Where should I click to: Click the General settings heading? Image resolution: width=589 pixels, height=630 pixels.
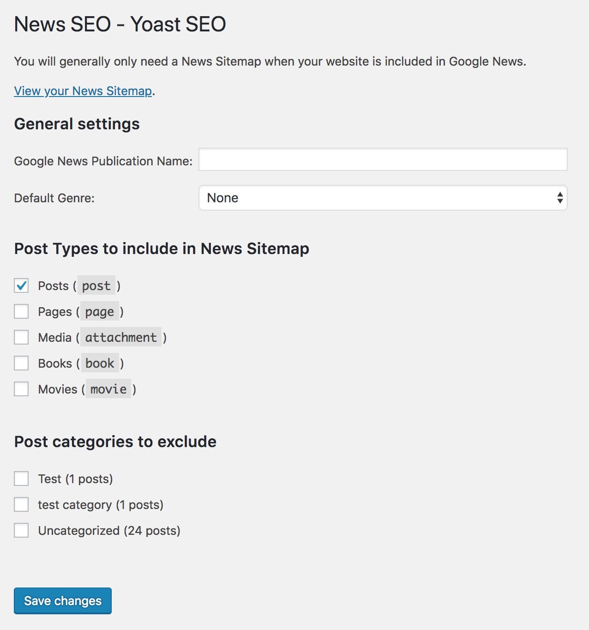(x=77, y=124)
